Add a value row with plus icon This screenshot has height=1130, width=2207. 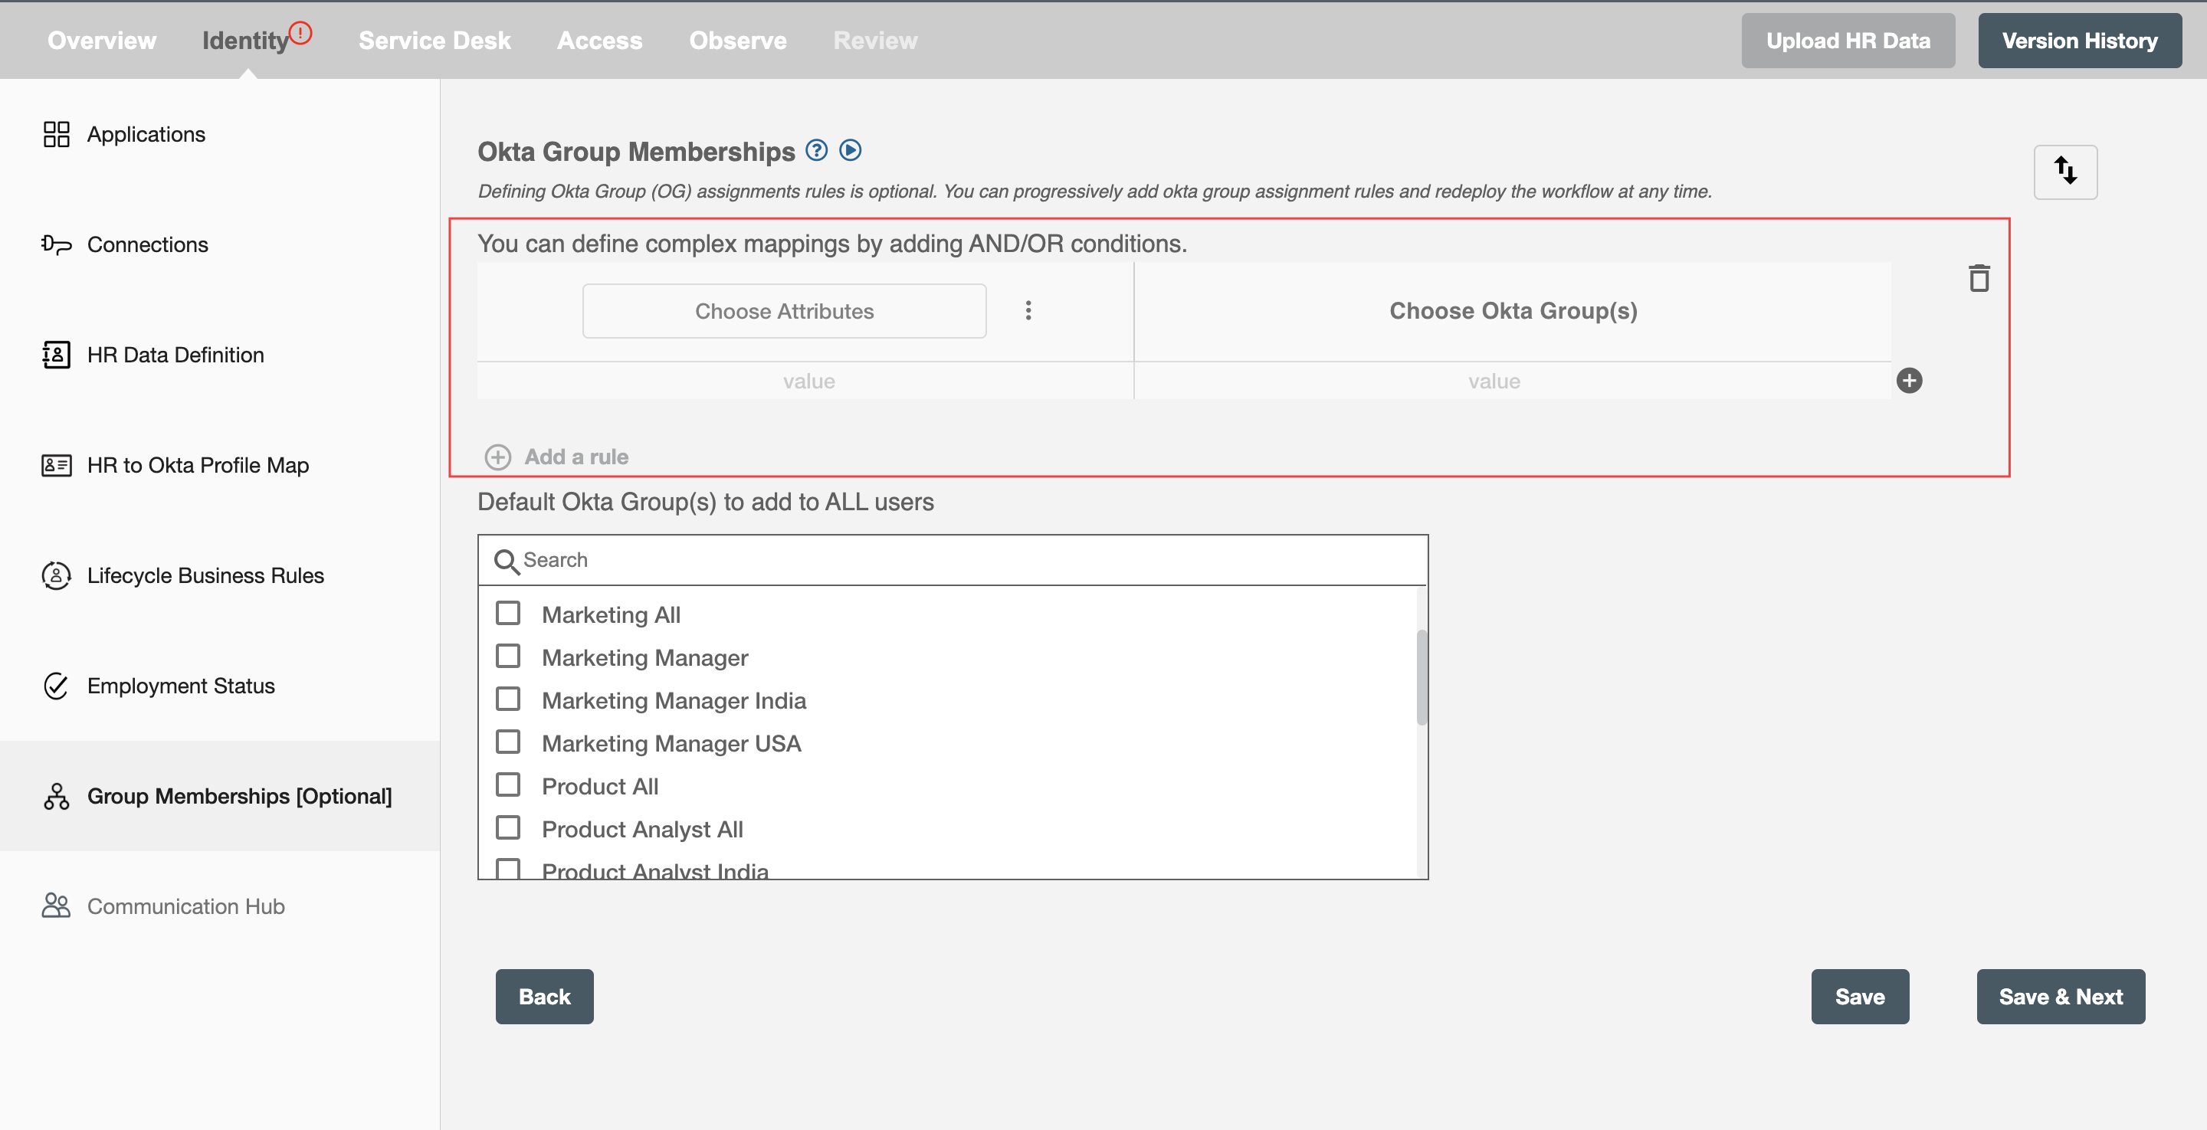coord(1910,381)
